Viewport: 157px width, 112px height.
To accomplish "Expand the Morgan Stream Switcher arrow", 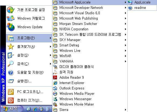I will (125, 24).
